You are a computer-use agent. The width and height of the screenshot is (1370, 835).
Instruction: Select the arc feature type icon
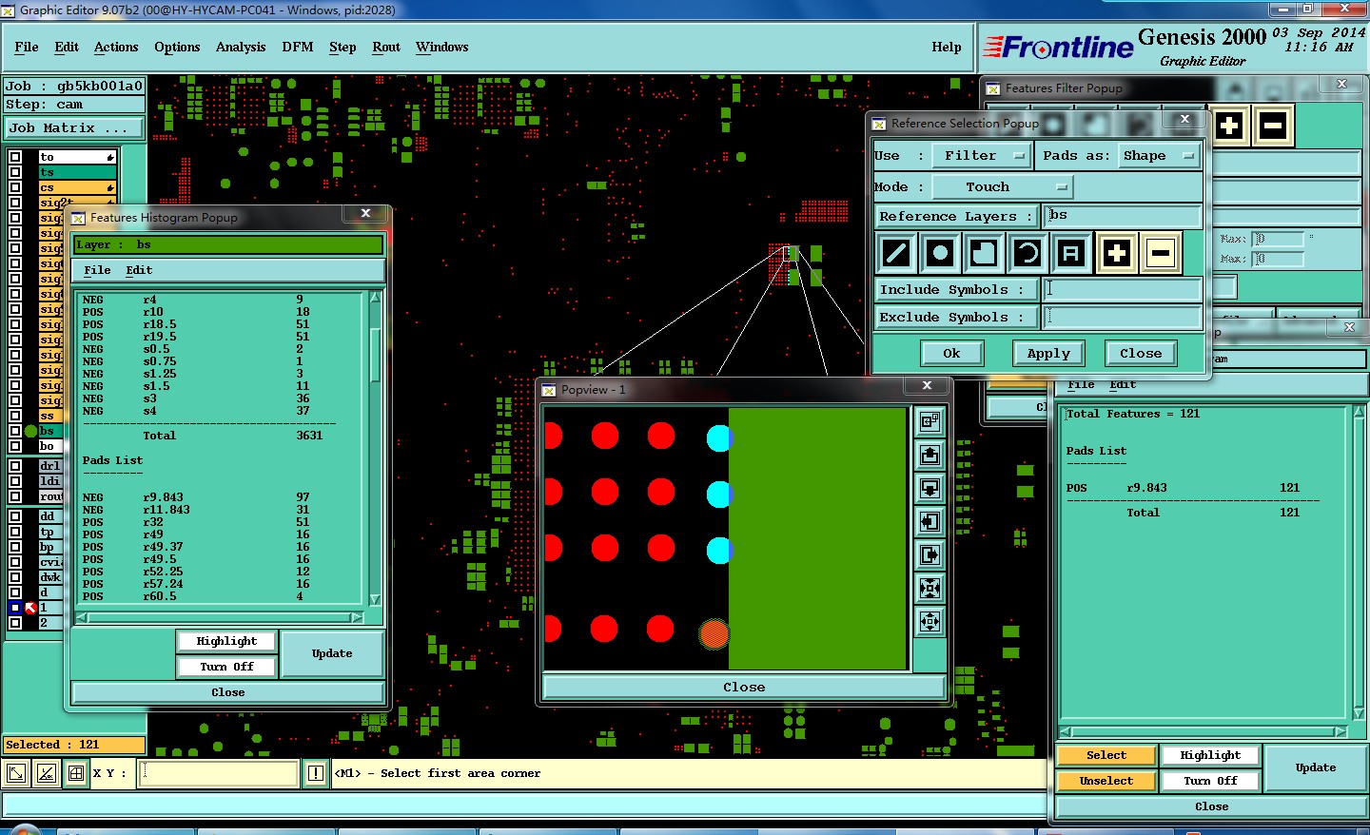pyautogui.click(x=1027, y=253)
